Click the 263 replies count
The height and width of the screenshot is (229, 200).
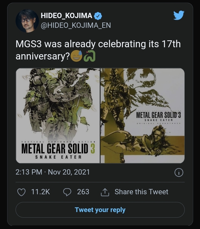(x=83, y=192)
